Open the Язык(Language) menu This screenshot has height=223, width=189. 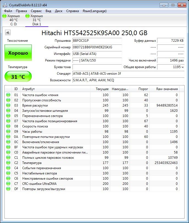[x=94, y=11]
